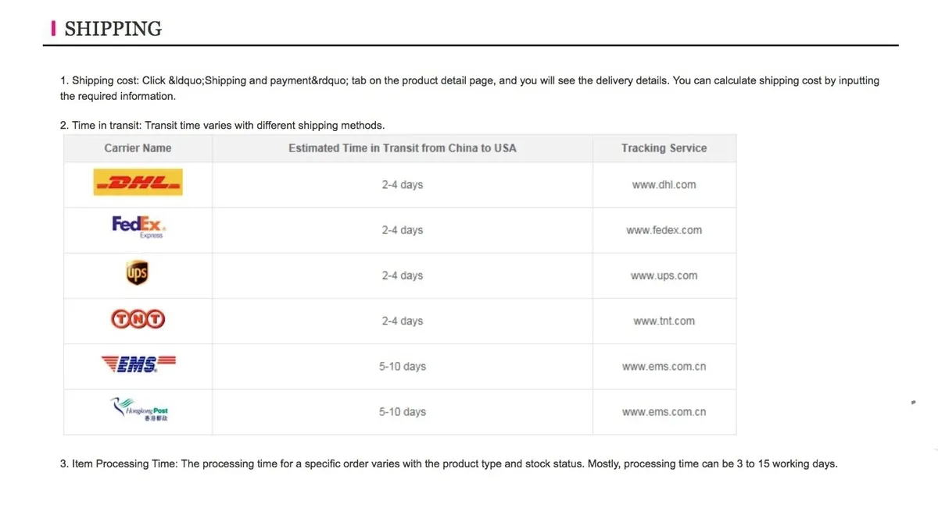Open the www.tnt.com tracking link
This screenshot has height=515, width=938.
point(664,321)
